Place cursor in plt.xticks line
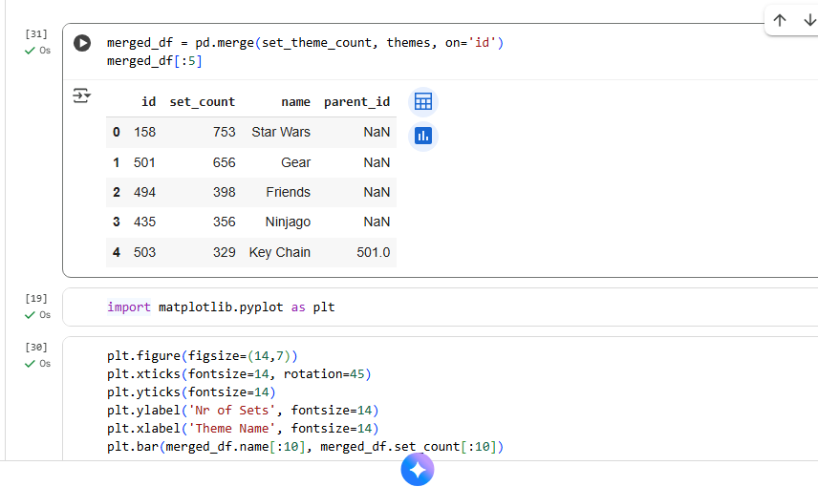Viewport: 818px width, 487px height. tap(239, 374)
